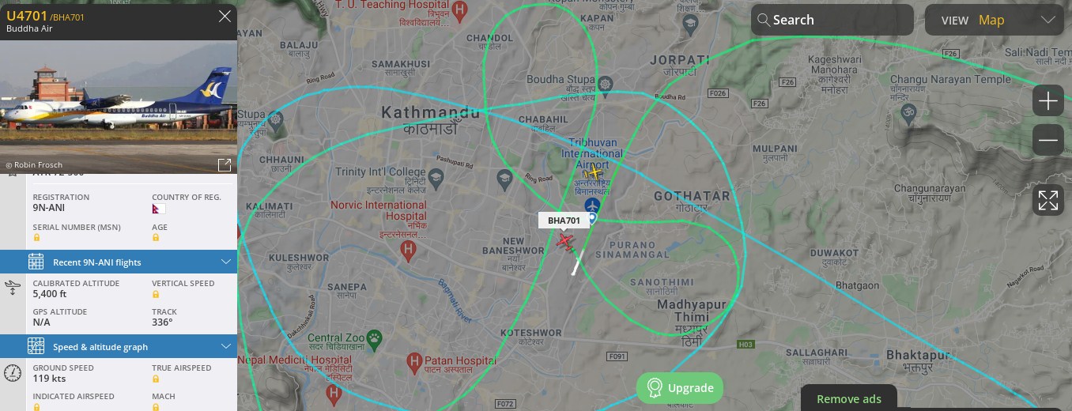Screen dimensions: 1072x411
Task: Click the lock icon next to Vertical Speed
Action: (x=156, y=294)
